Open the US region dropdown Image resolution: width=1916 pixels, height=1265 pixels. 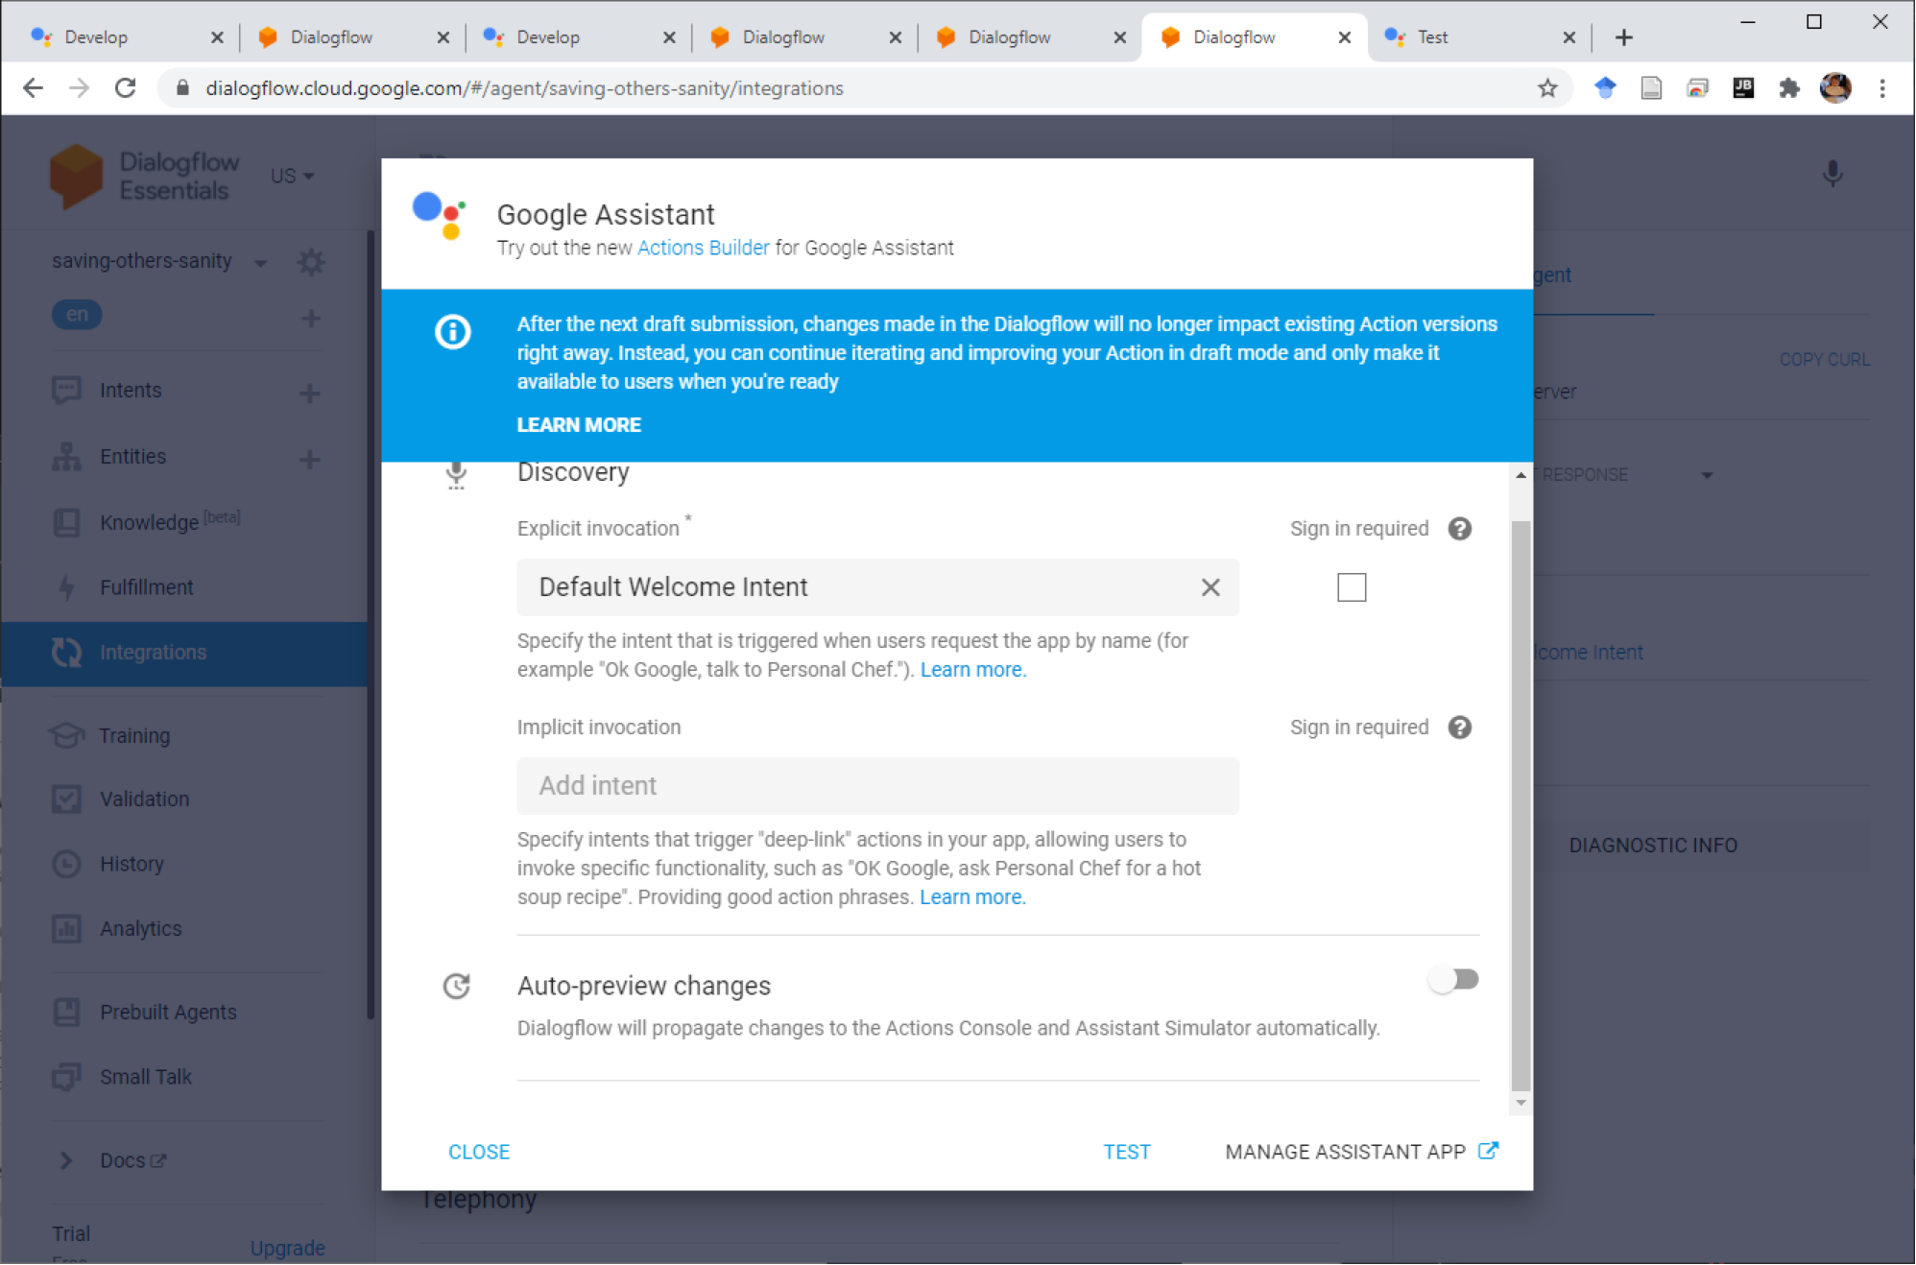point(292,177)
